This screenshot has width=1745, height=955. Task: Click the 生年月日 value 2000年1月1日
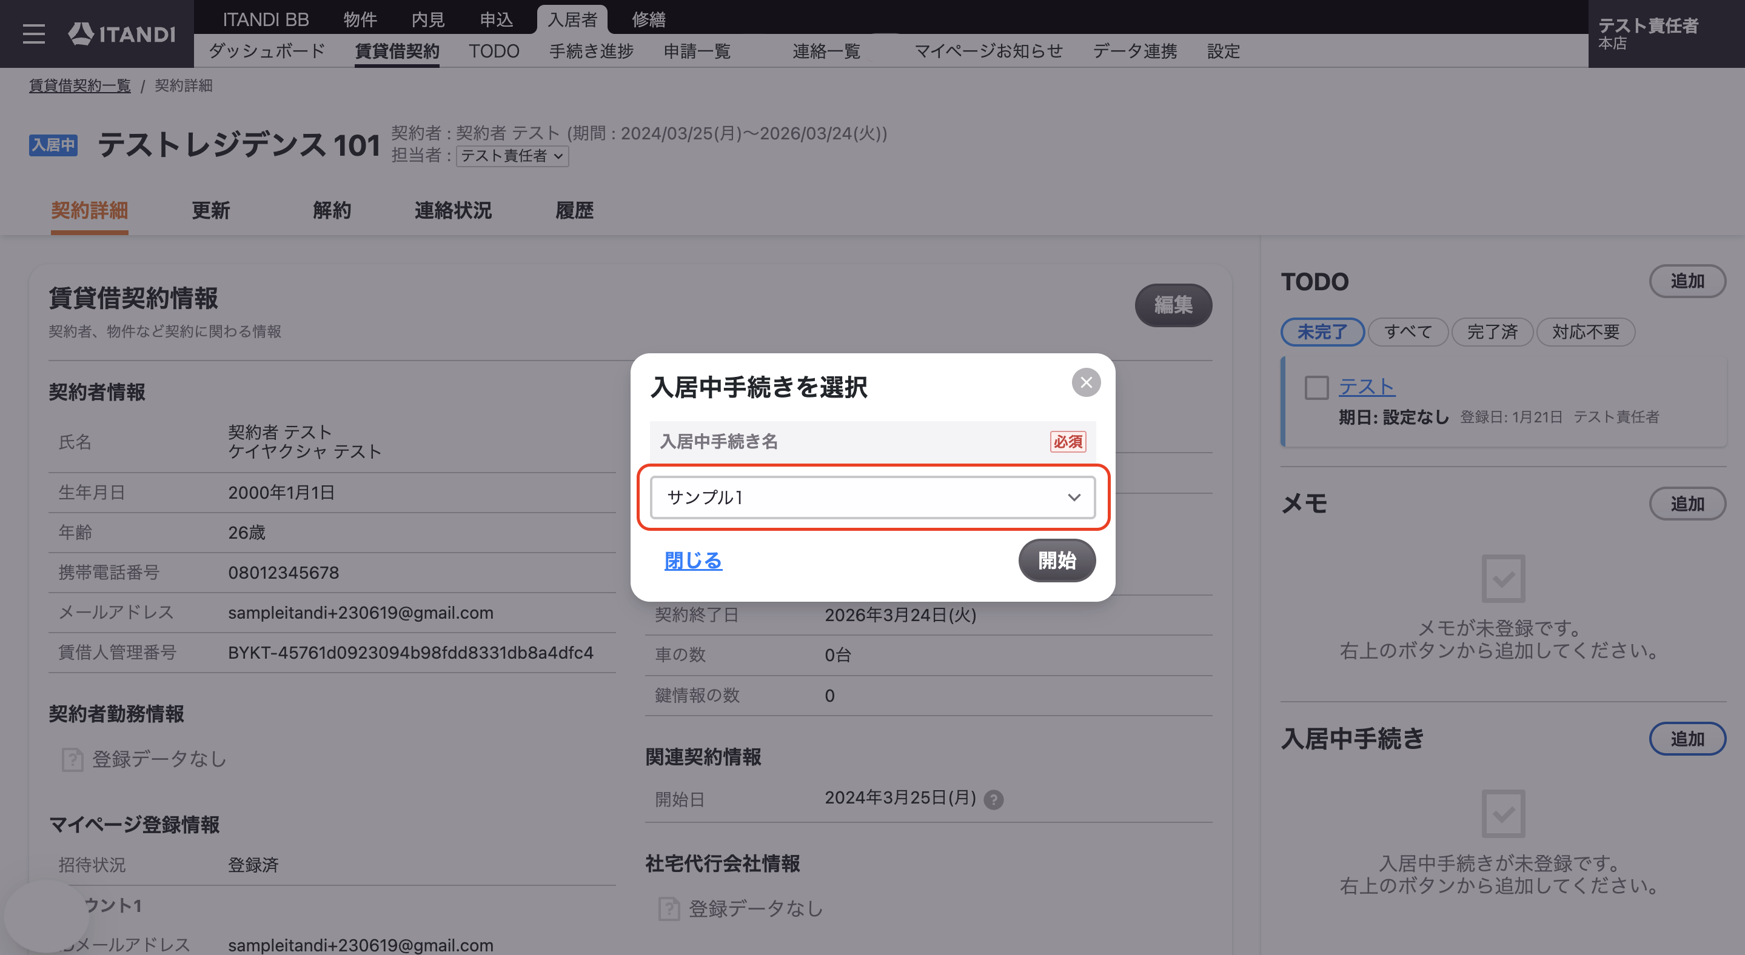(x=281, y=492)
